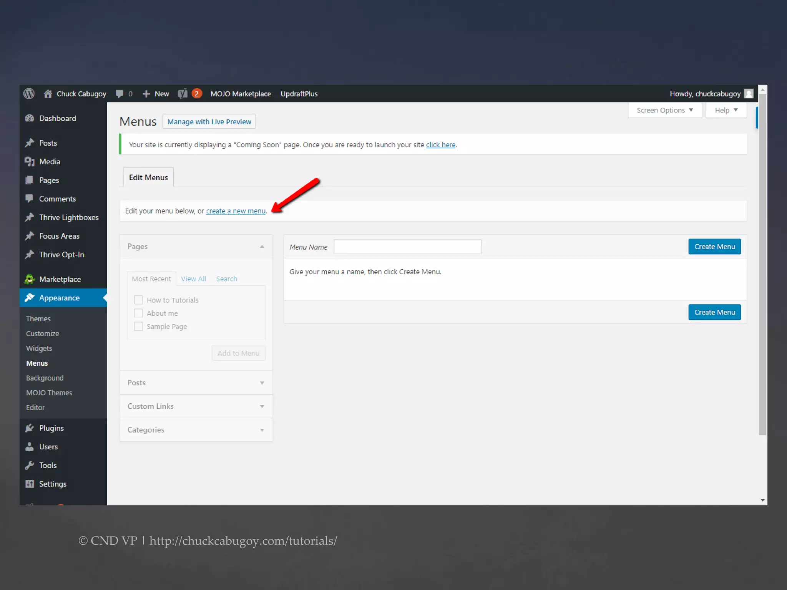Click Manage with Live Preview button
Screen dimensions: 787x590
[209, 121]
